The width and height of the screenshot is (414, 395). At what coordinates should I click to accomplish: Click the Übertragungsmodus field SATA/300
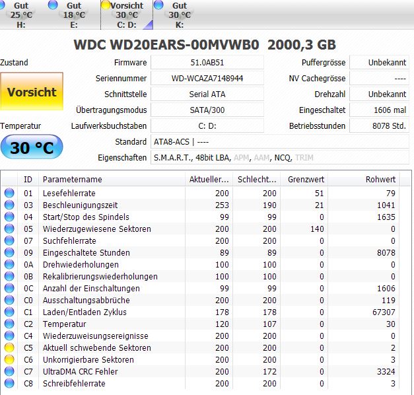207,110
